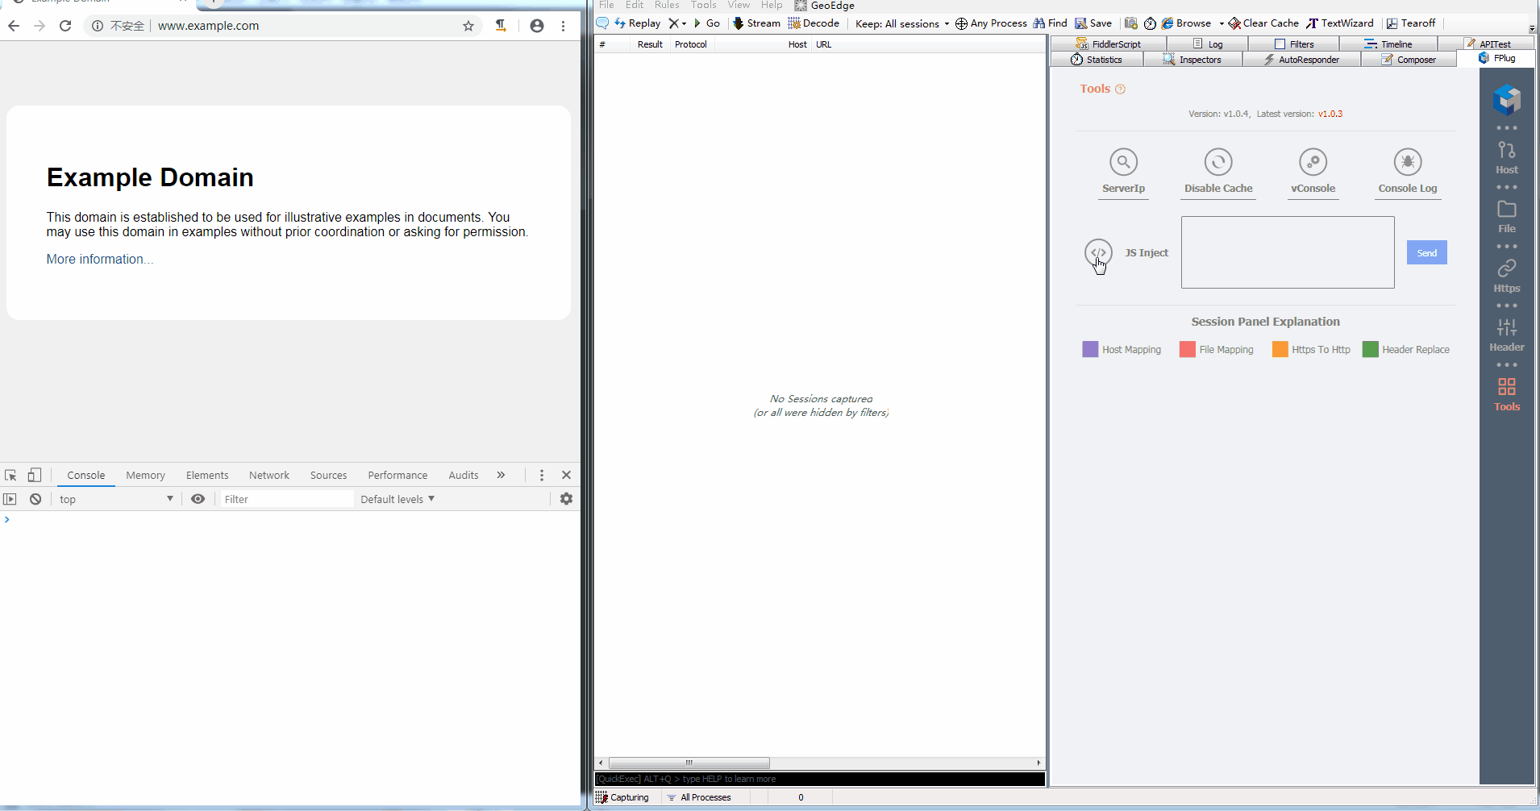
Task: Click the Host Mapping purple swatch
Action: [x=1090, y=349]
